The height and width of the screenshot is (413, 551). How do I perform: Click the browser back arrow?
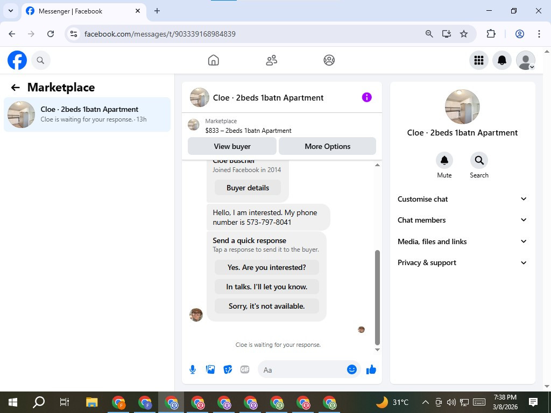tap(12, 34)
